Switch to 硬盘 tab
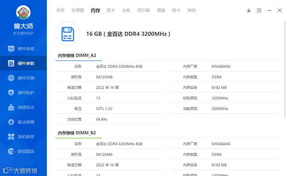Viewport: 287px width, 176px height. (161, 11)
